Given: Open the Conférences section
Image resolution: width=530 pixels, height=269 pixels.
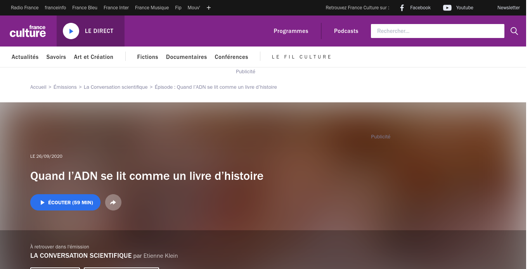Looking at the screenshot, I should point(232,57).
